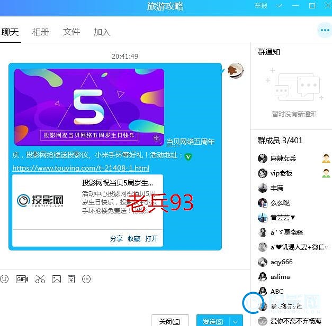The height and width of the screenshot is (326, 332).
Task: Click the GIF animation icon
Action: 22,279
